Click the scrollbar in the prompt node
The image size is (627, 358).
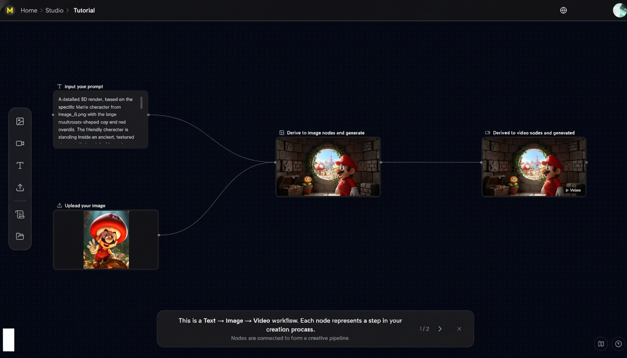click(x=141, y=103)
